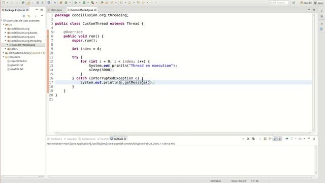
Task: Click the Pin Console icon
Action: click(287, 139)
